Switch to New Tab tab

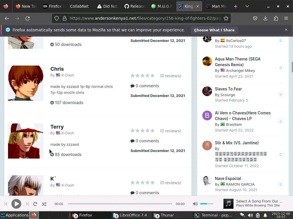coord(26,6)
